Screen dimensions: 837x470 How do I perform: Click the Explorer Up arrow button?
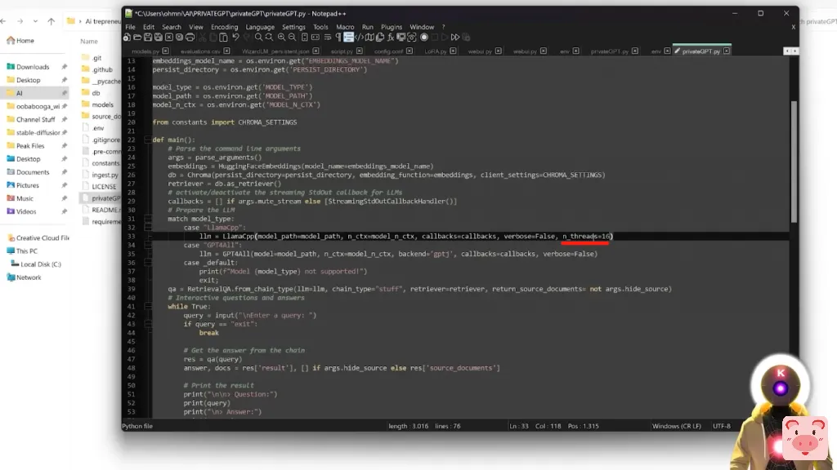[x=51, y=21]
